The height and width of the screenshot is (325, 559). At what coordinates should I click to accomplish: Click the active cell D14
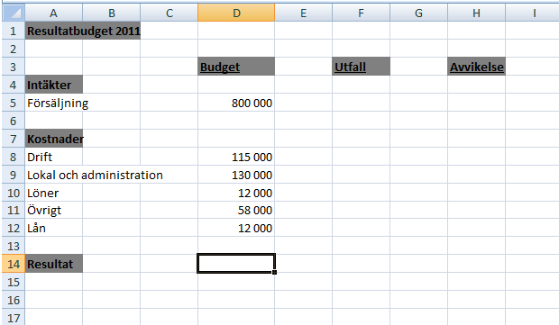click(236, 264)
